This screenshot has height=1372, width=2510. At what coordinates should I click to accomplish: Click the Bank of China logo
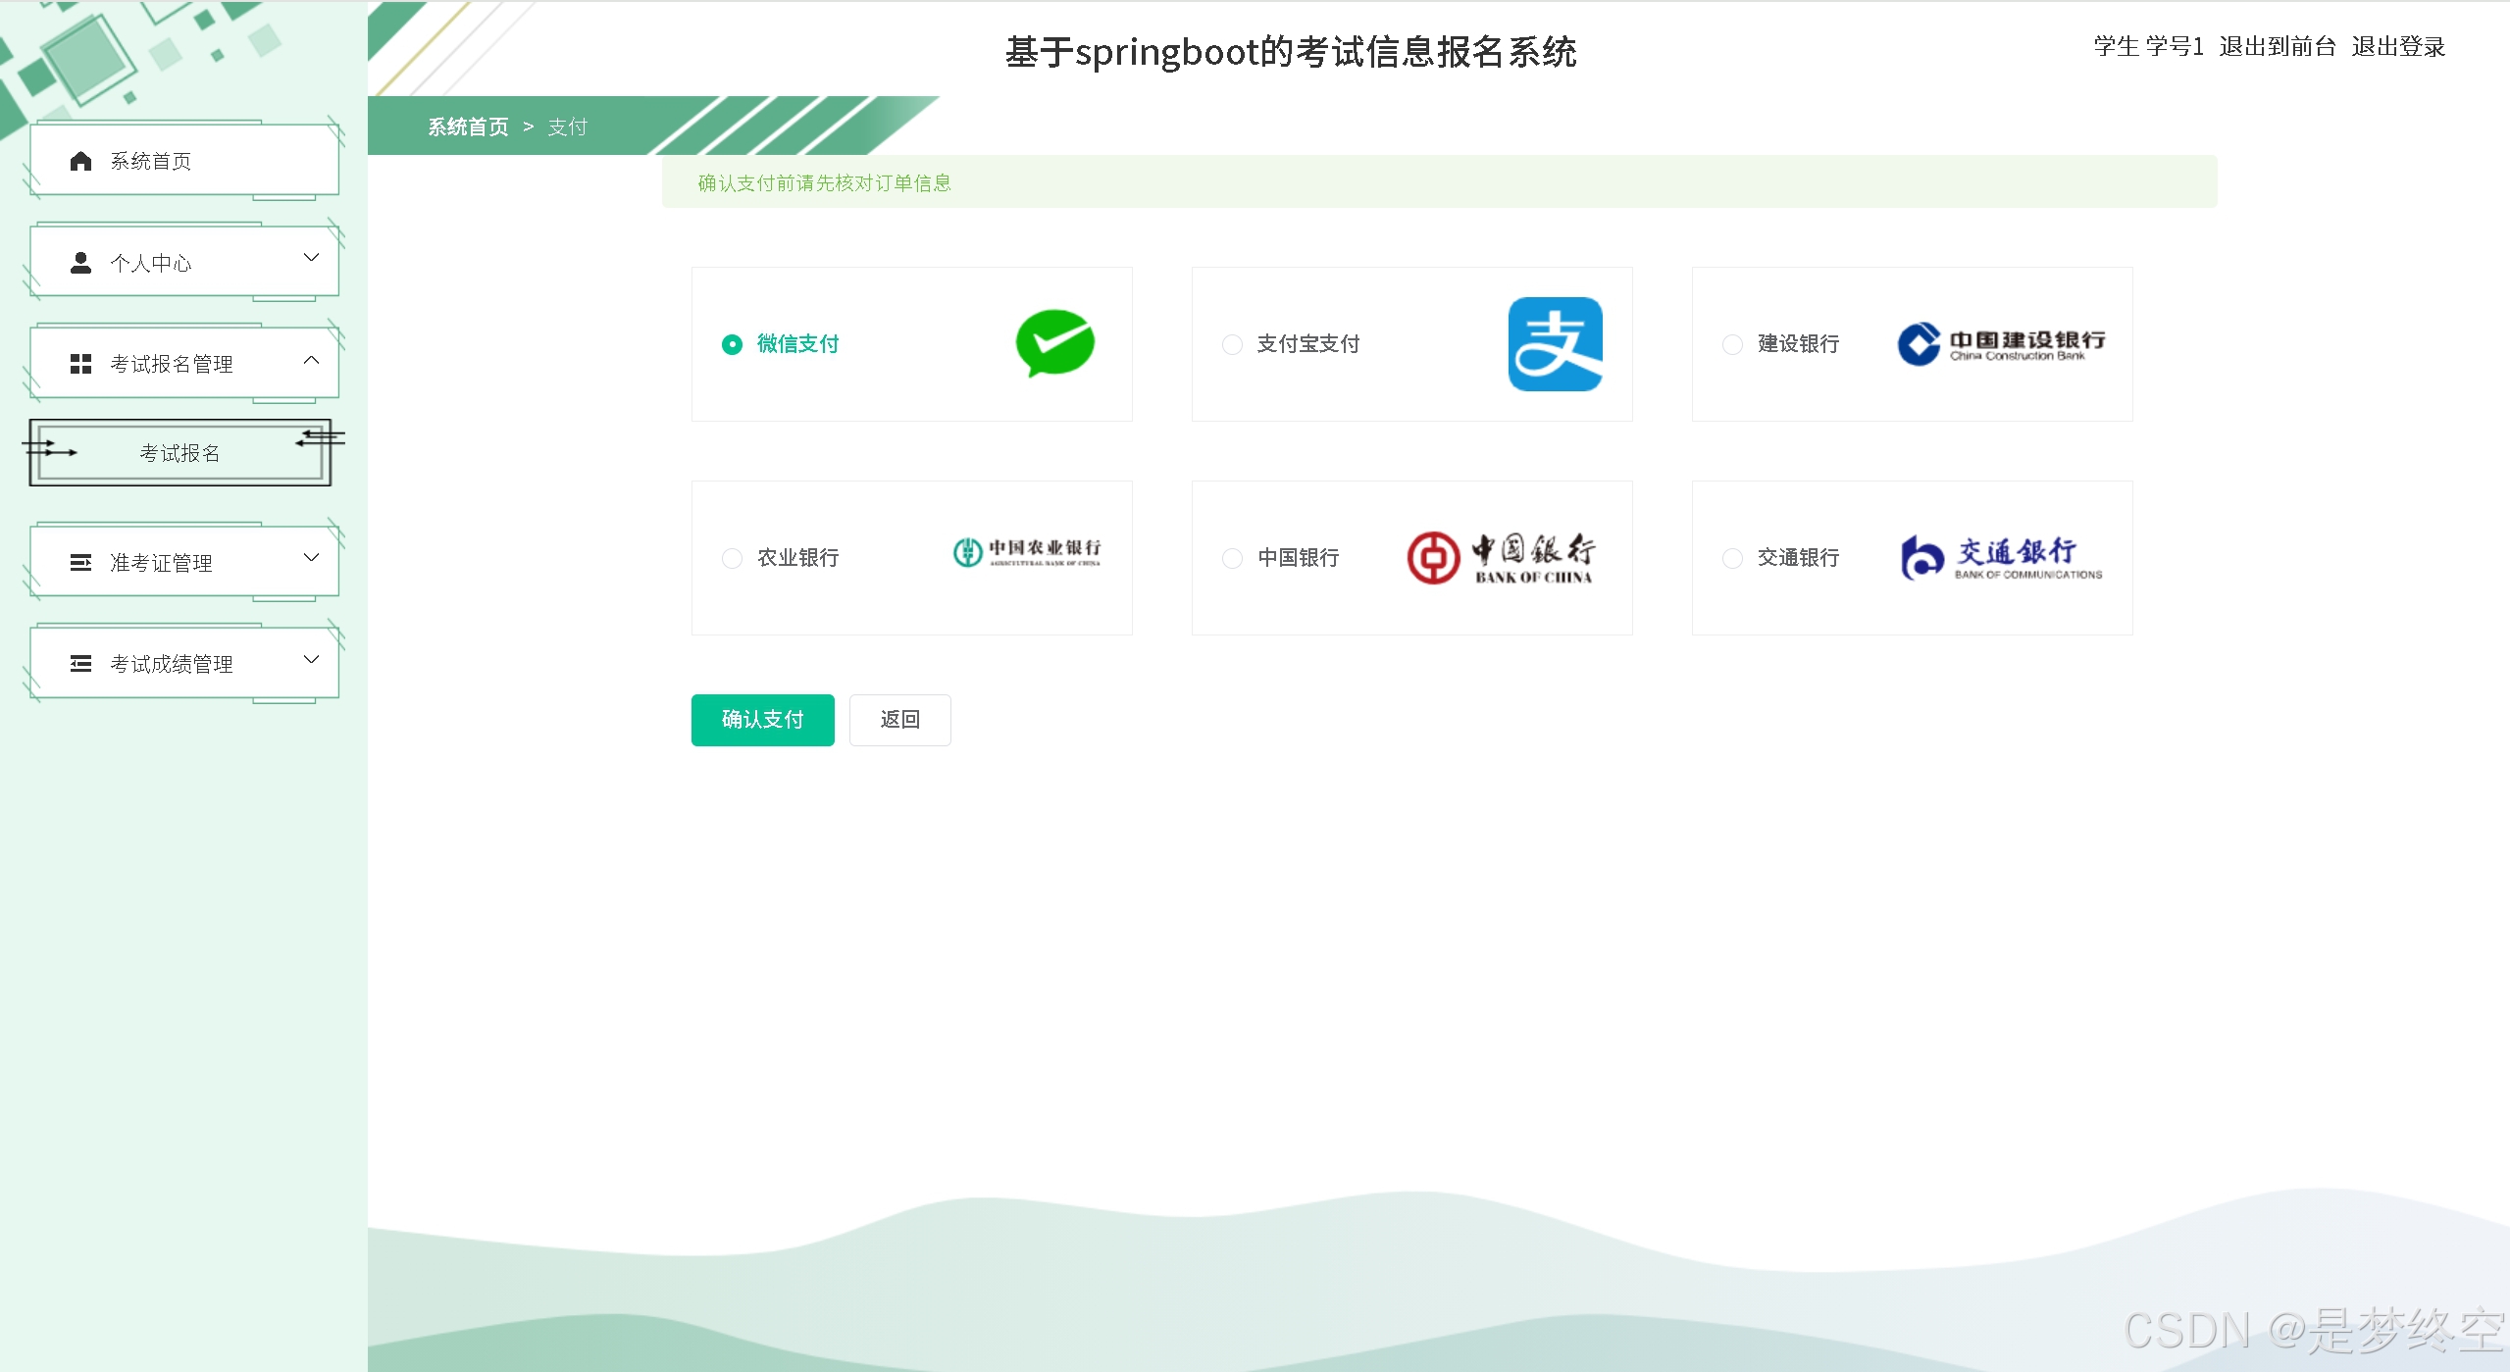[1501, 557]
